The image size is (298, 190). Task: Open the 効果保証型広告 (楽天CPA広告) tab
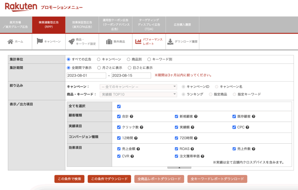[82, 25]
